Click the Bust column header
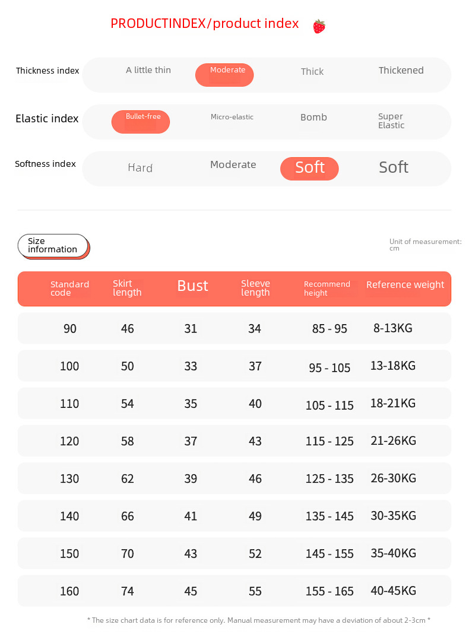Screen dimensions: 469x640 [x=193, y=286]
